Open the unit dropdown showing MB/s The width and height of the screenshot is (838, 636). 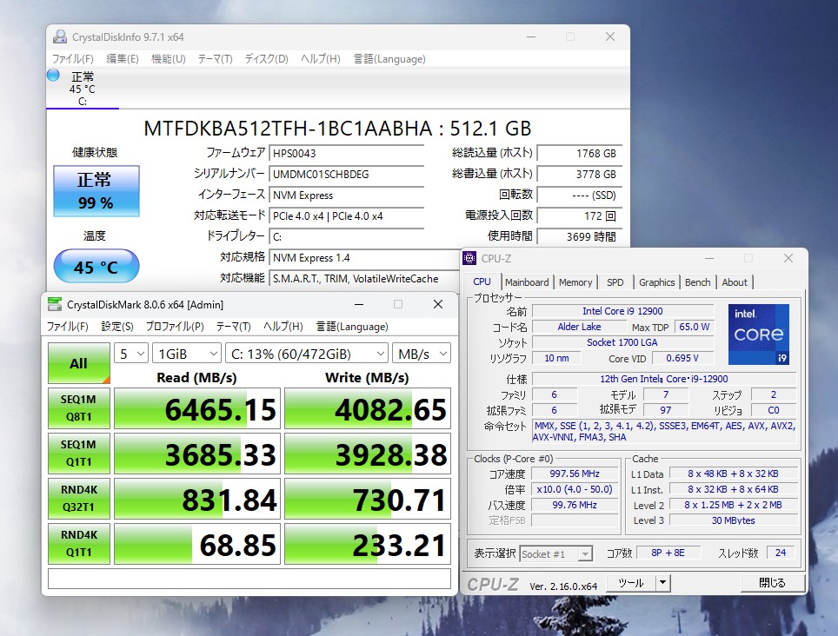[421, 354]
